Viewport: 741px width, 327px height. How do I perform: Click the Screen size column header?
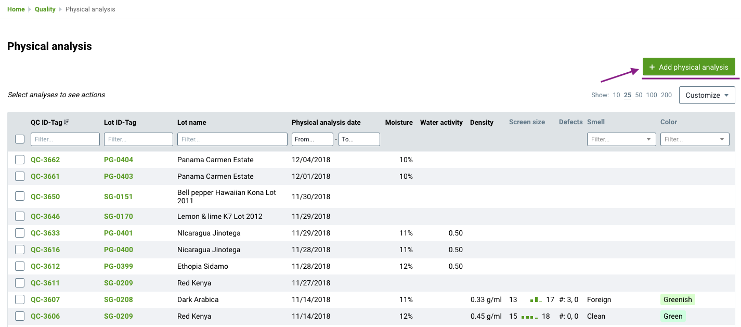point(527,122)
